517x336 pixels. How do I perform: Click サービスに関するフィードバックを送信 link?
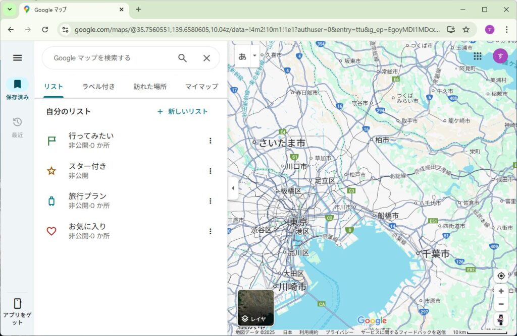pyautogui.click(x=403, y=332)
